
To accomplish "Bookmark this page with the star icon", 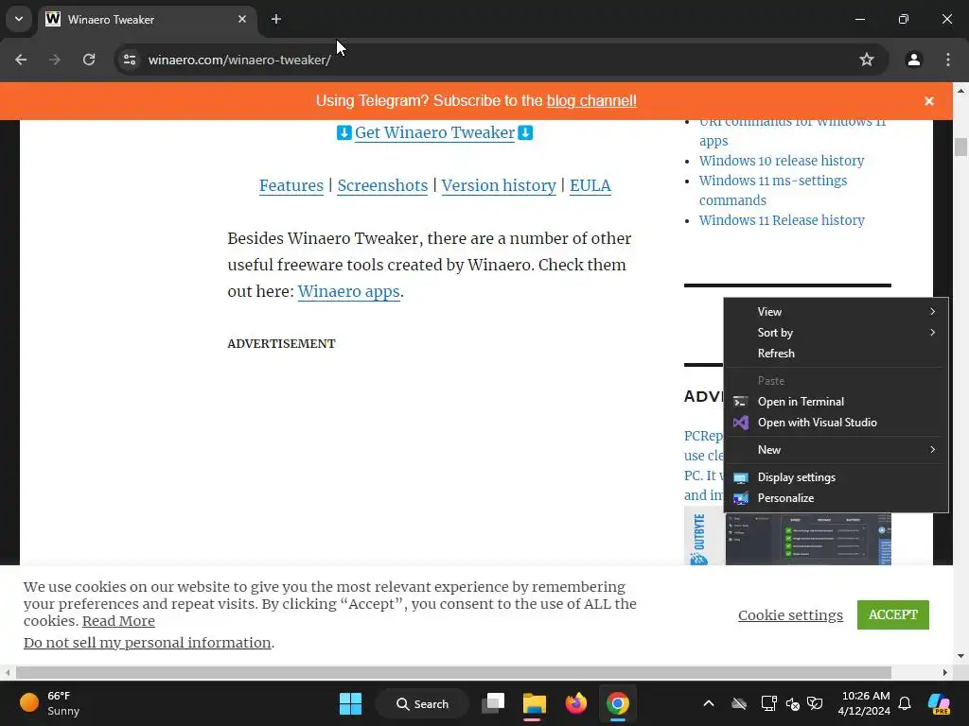I will click(x=867, y=60).
